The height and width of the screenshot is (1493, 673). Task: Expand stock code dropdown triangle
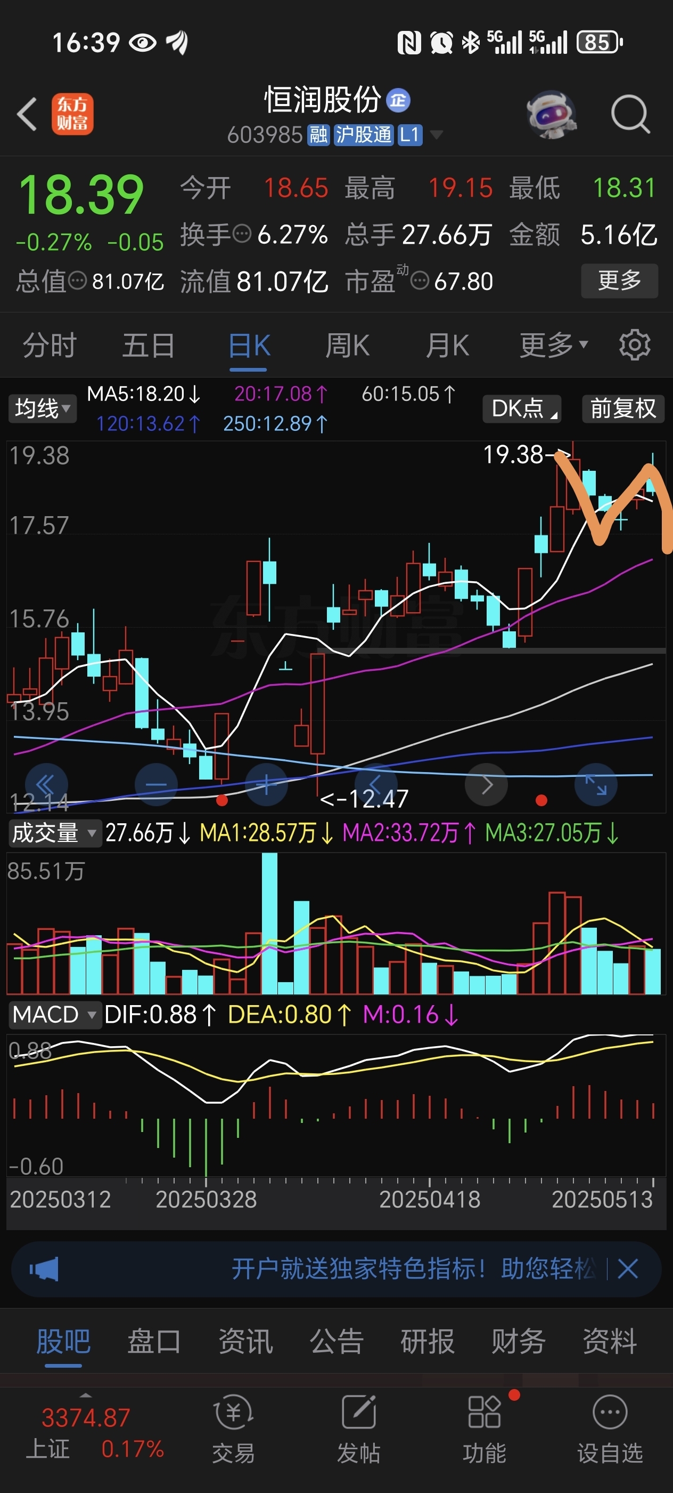coord(437,135)
